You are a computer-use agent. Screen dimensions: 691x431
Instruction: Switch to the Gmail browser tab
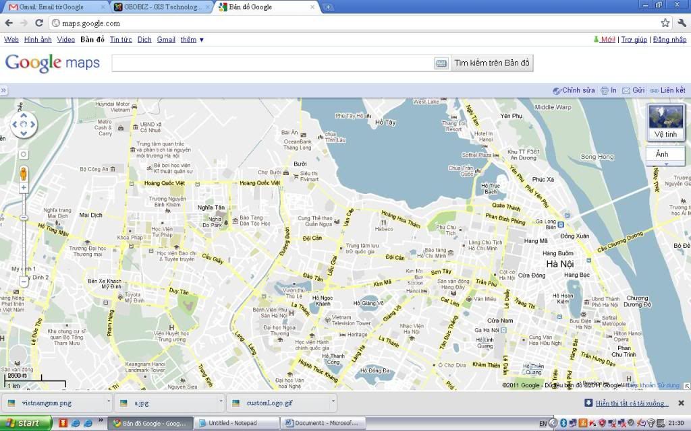[55, 7]
